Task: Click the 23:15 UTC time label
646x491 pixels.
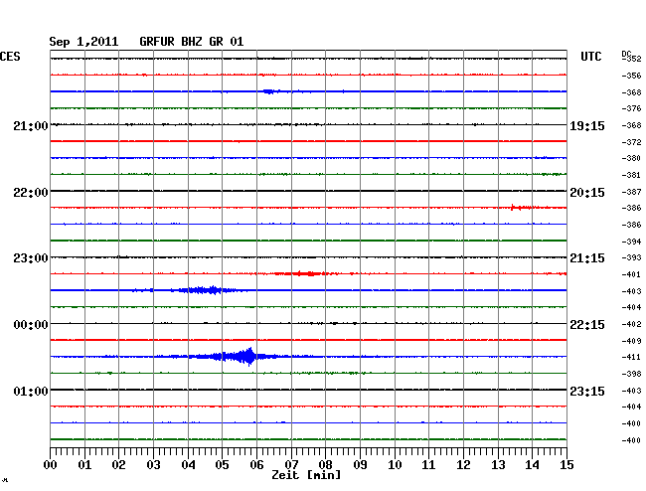Action: [587, 391]
